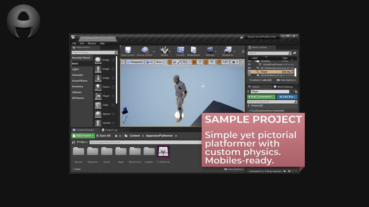Switch to the World Settings tab

pos(285,87)
